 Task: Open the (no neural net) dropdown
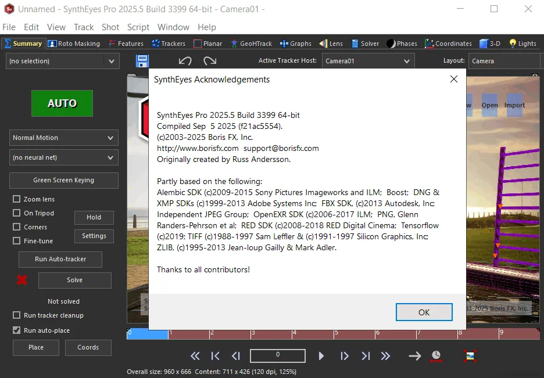[x=64, y=157]
